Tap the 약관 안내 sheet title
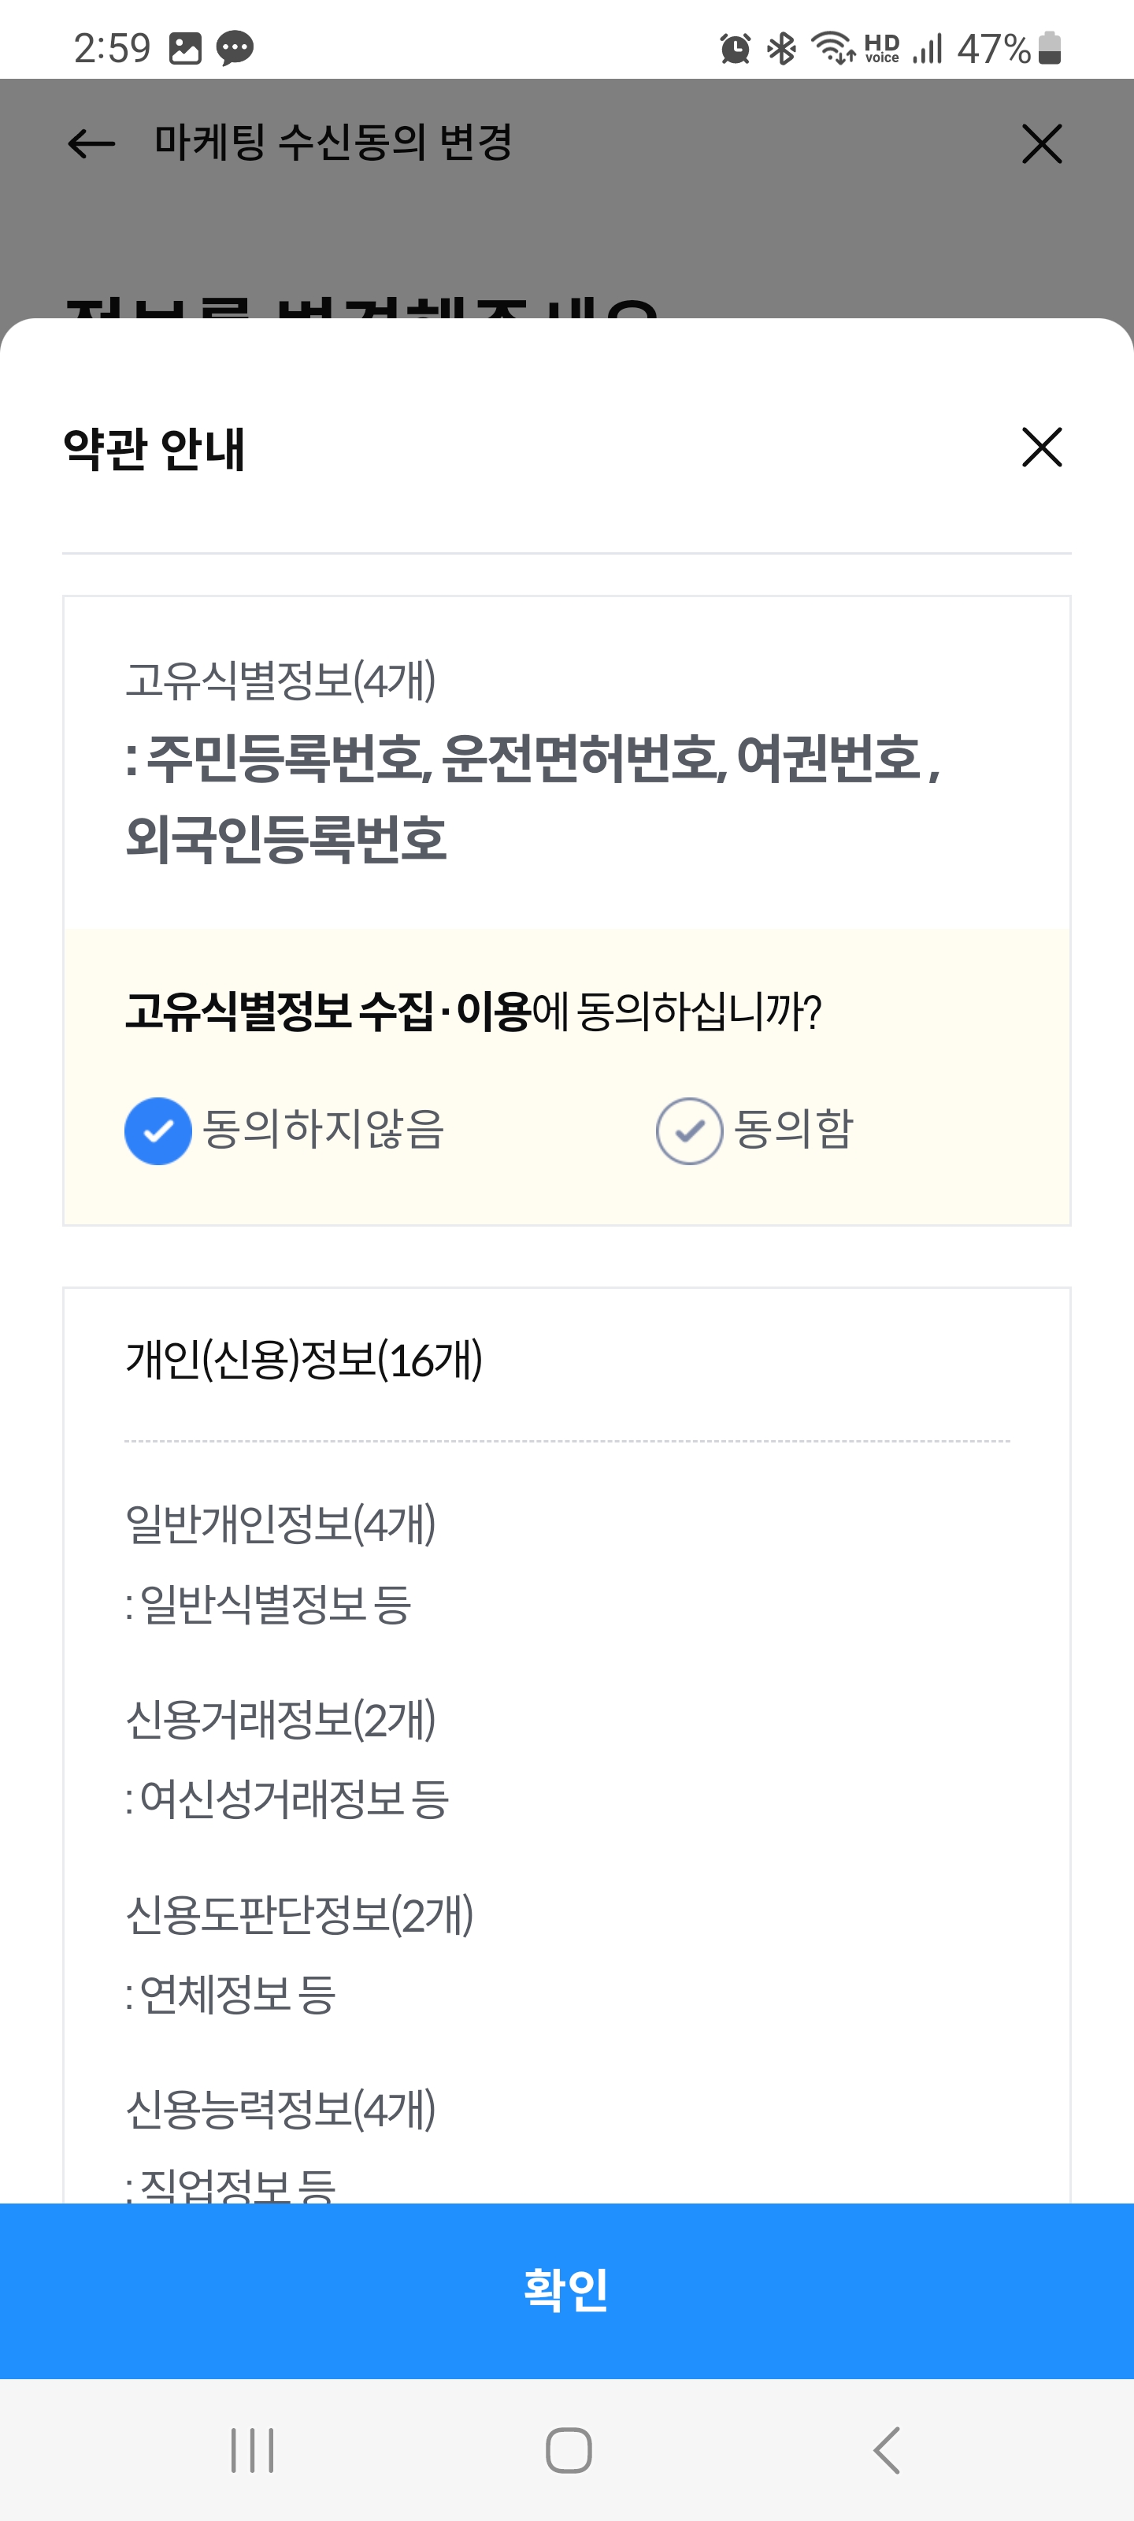The height and width of the screenshot is (2521, 1134). (x=154, y=449)
